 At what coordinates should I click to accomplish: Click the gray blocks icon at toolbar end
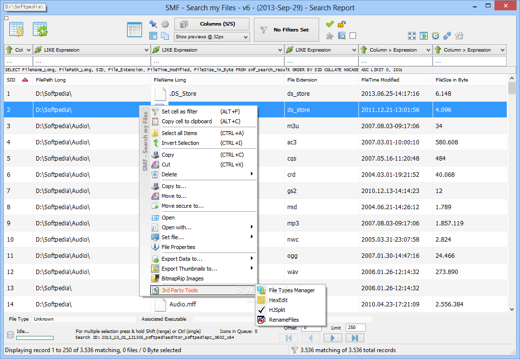(x=459, y=36)
